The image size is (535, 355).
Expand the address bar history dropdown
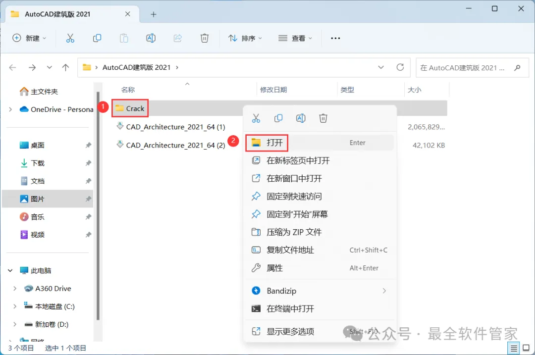(381, 67)
